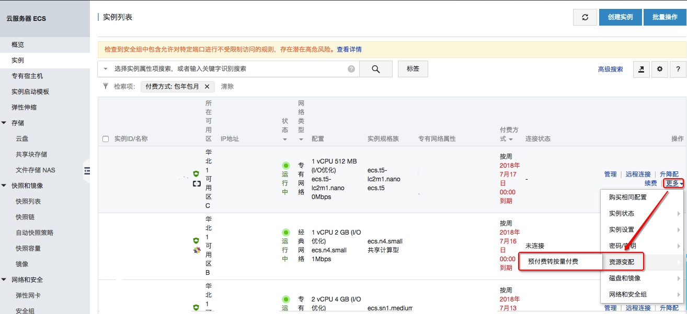
Task: Collapse the 快照和镜像 sidebar section
Action: click(4, 185)
